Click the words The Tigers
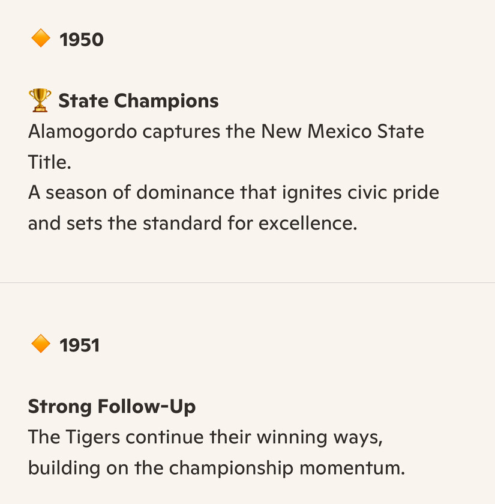 click(x=74, y=437)
